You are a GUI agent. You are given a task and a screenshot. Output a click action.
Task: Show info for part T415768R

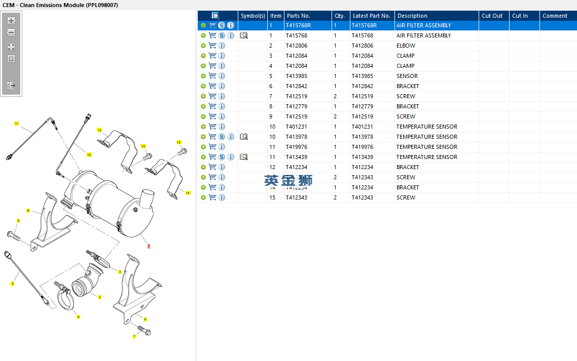231,25
